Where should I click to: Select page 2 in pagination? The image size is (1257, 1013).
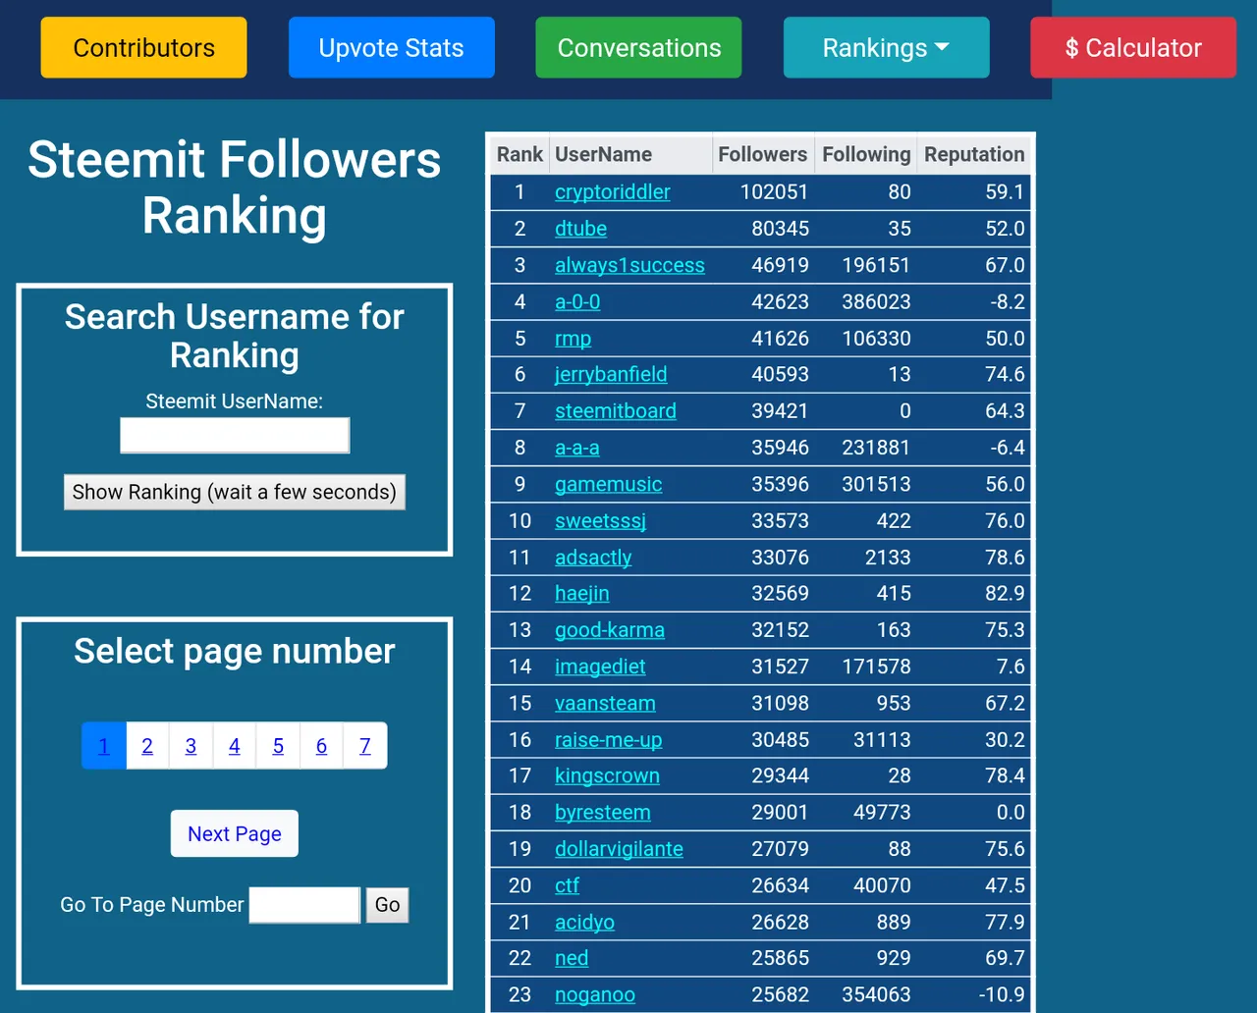[x=147, y=746]
